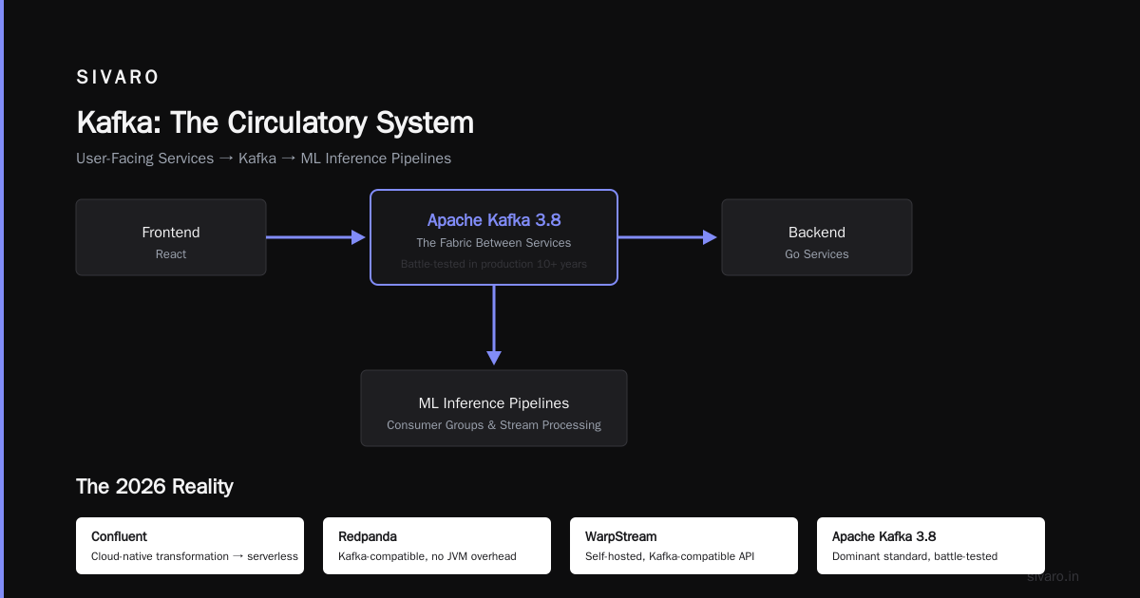Click 'Self-hosted, Kafka-compatible API' text

(670, 556)
